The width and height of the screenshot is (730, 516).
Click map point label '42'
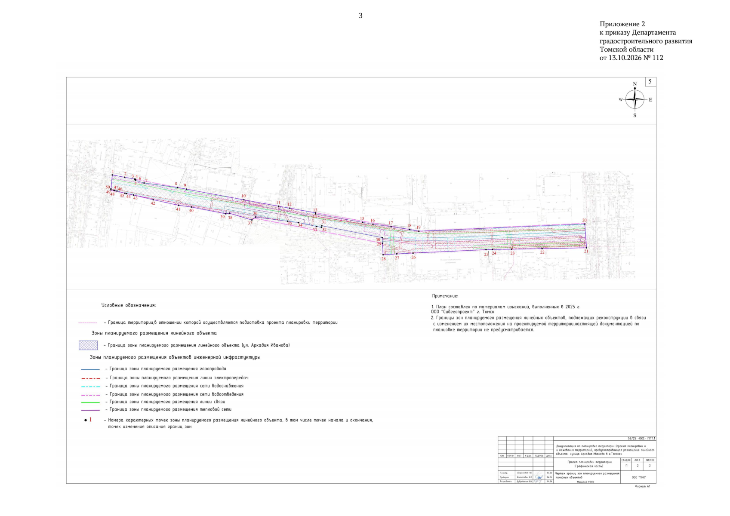tap(153, 203)
